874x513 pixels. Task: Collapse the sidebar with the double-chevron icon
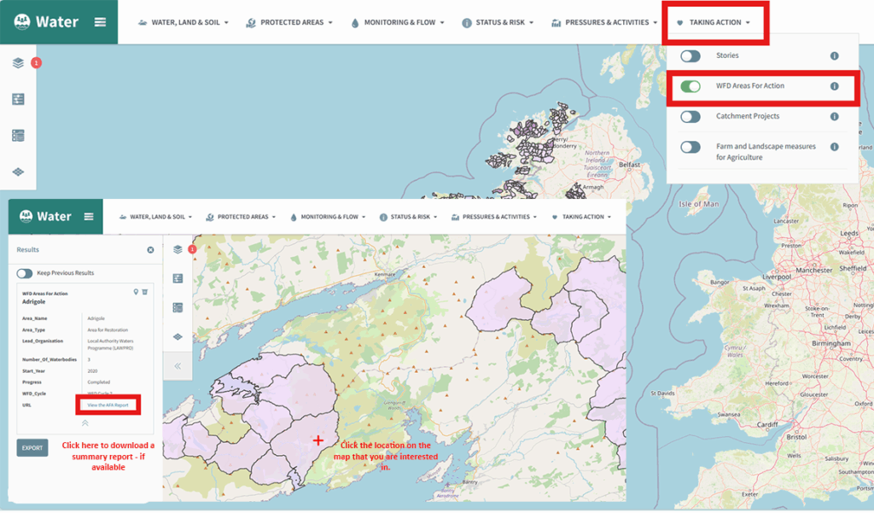point(178,365)
